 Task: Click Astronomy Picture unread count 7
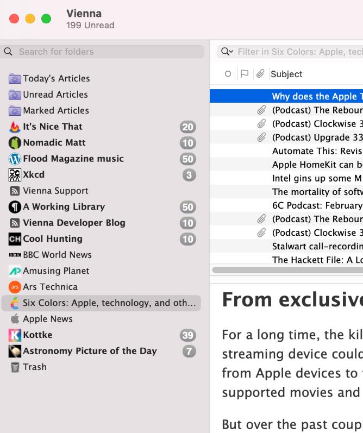[x=189, y=352]
